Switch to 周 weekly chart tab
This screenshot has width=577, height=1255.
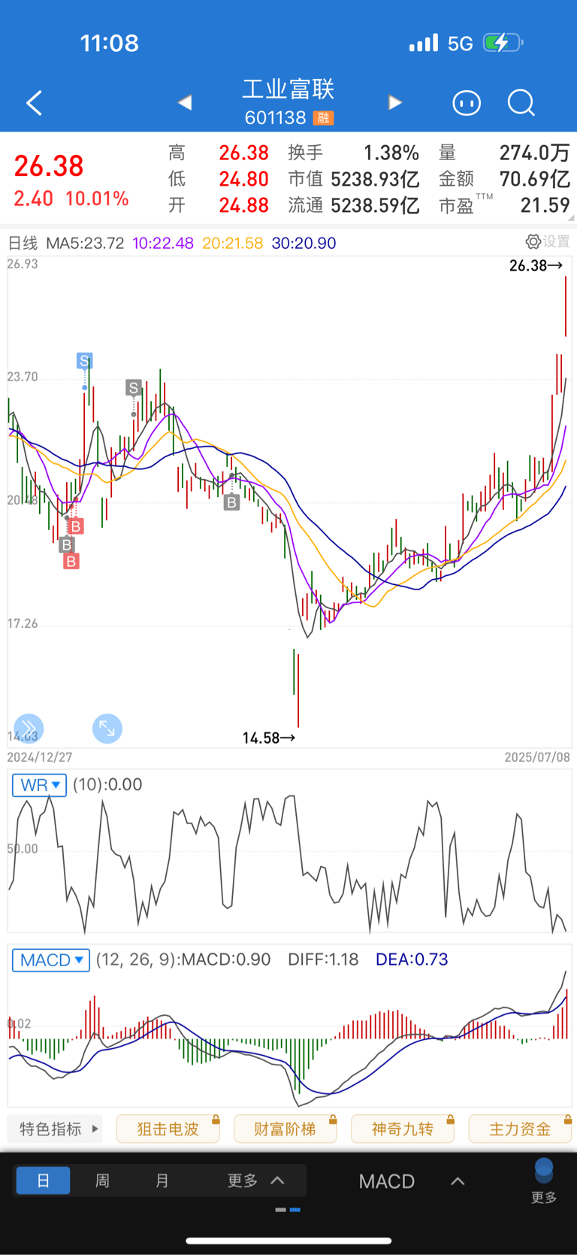(x=102, y=1181)
